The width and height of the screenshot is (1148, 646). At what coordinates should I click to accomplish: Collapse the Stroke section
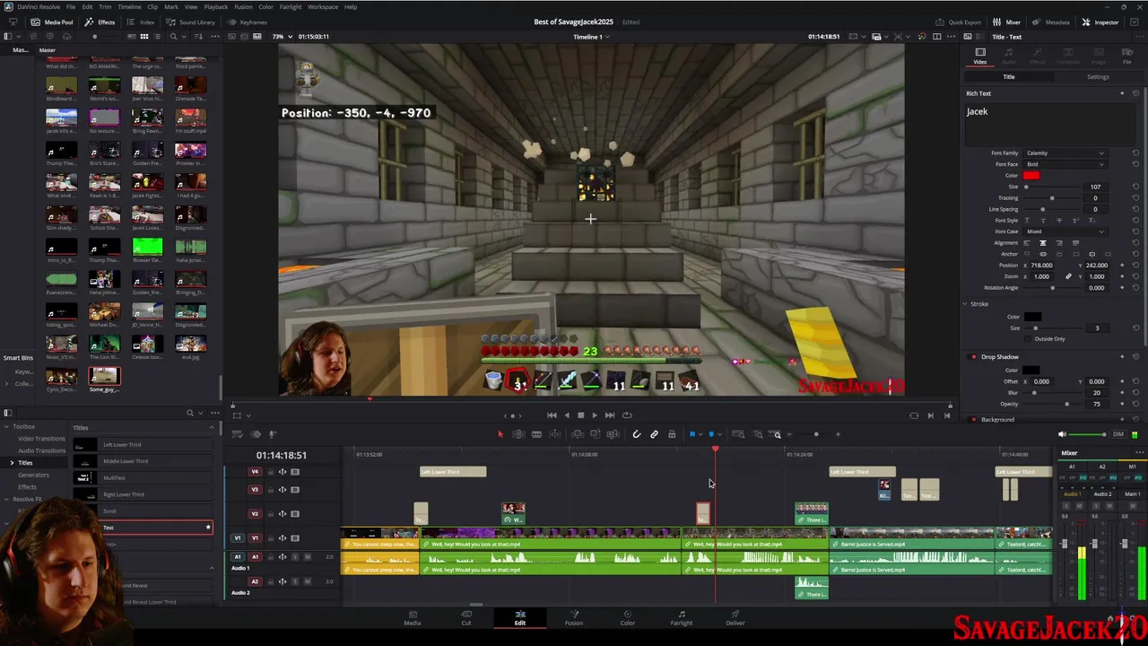(x=965, y=304)
